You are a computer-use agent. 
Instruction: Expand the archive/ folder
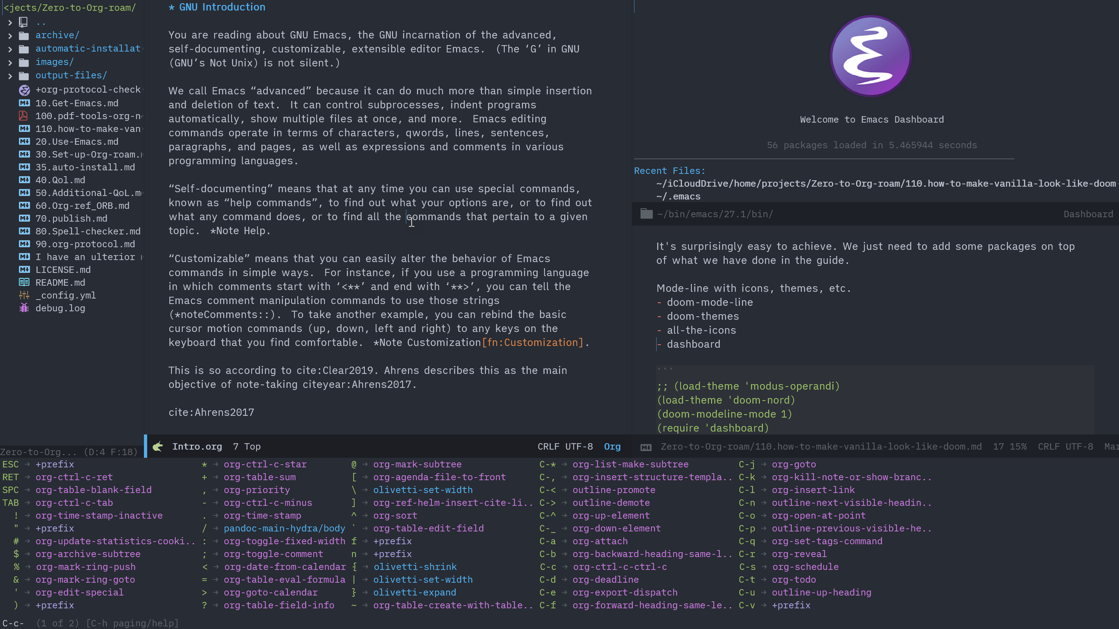click(x=10, y=36)
